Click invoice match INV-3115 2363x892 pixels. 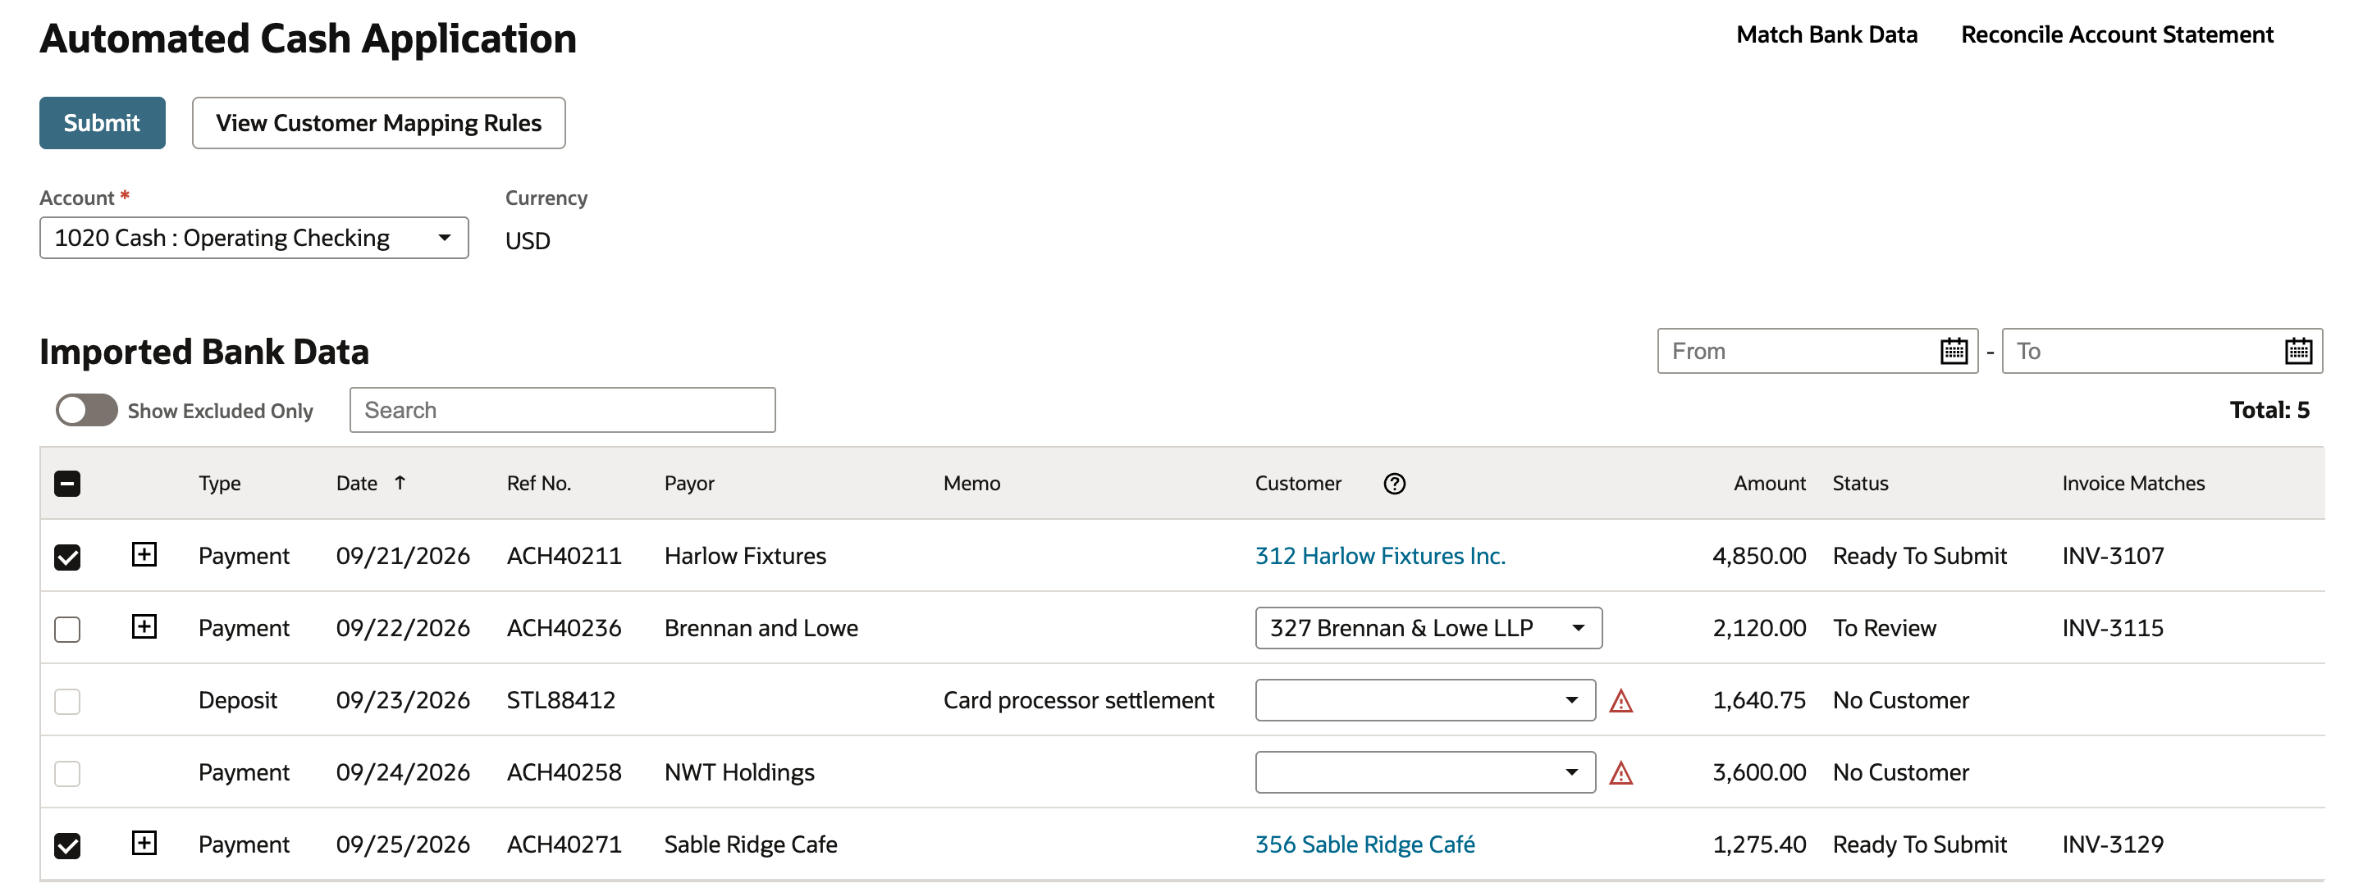click(2113, 628)
